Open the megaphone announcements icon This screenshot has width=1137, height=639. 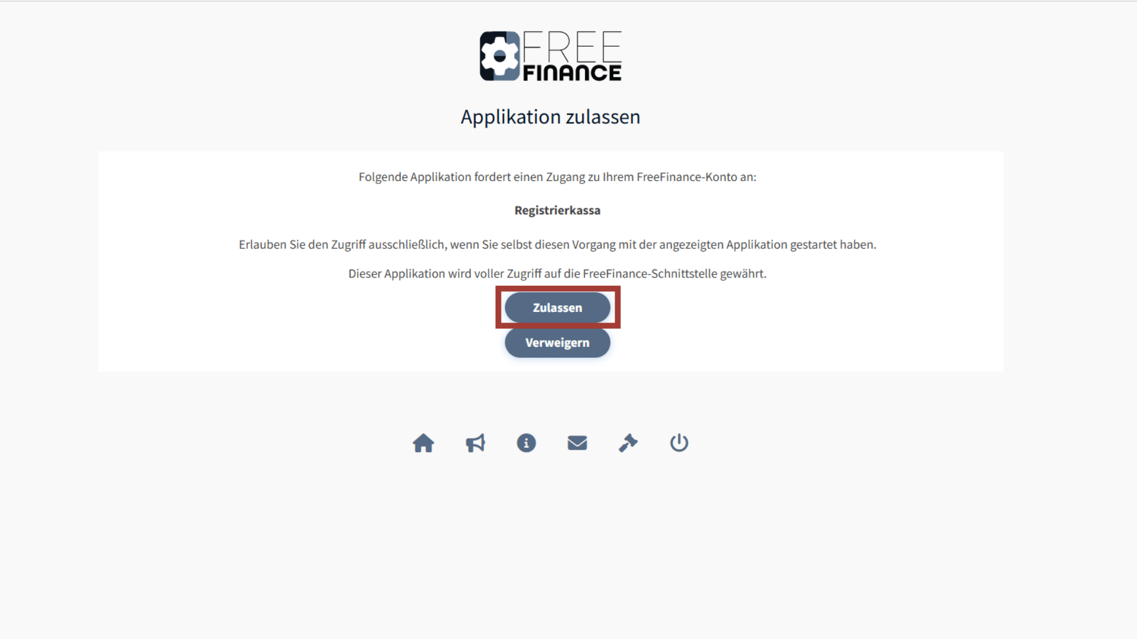point(475,443)
